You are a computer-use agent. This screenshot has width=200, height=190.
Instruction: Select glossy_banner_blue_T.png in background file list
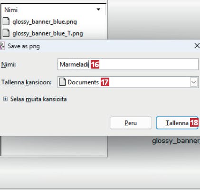click(48, 33)
